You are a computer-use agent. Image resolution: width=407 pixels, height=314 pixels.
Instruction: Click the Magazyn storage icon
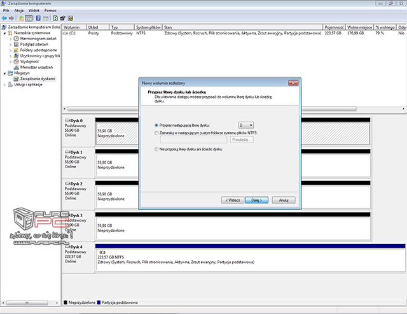10,73
